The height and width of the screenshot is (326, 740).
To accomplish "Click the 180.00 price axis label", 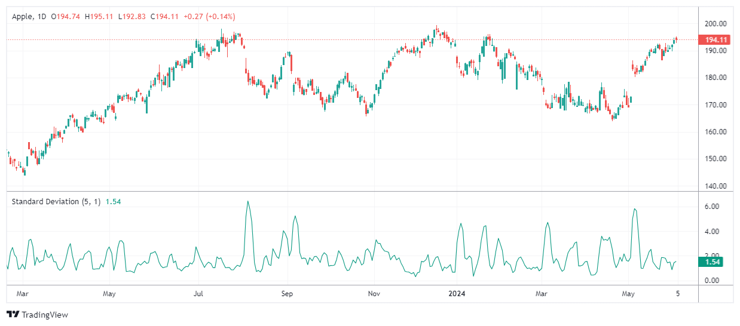I will (x=715, y=78).
